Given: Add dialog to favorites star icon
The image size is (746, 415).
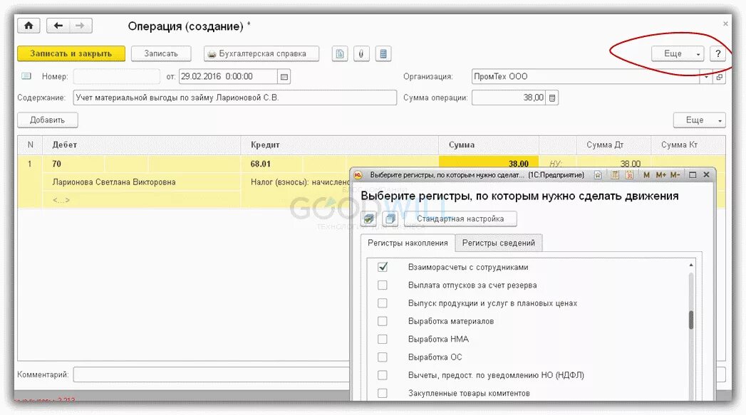Looking at the screenshot, I should 598,175.
